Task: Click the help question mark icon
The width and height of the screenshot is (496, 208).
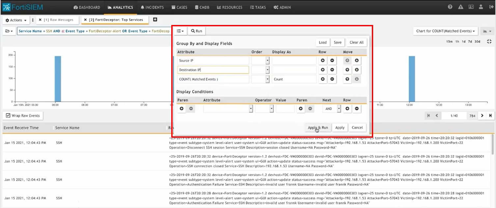Action: coord(450,7)
